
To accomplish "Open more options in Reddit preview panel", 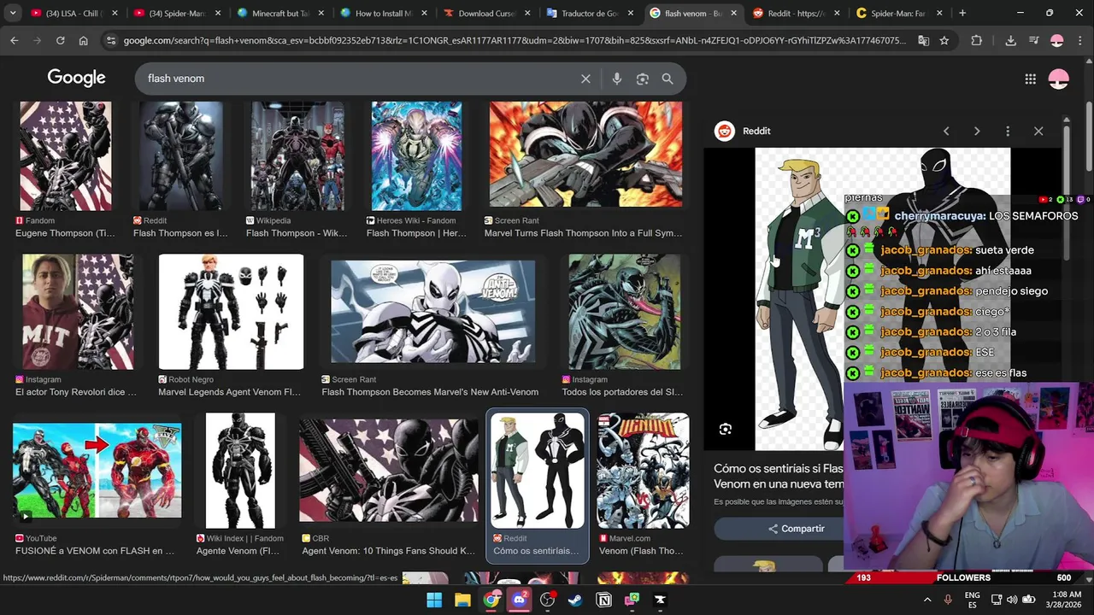I will [x=1008, y=131].
